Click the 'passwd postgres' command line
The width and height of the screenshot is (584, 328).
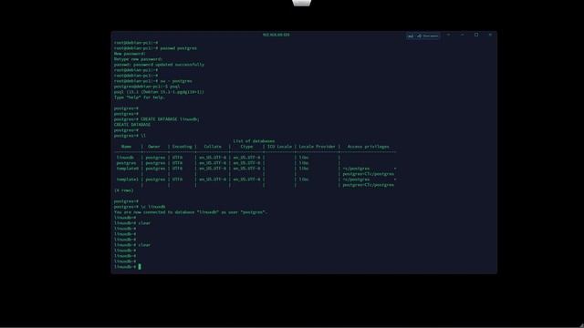point(155,48)
